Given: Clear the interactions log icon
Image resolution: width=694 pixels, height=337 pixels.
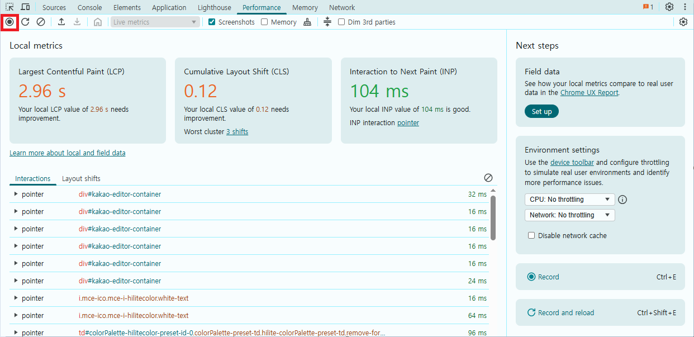Looking at the screenshot, I should coord(488,178).
